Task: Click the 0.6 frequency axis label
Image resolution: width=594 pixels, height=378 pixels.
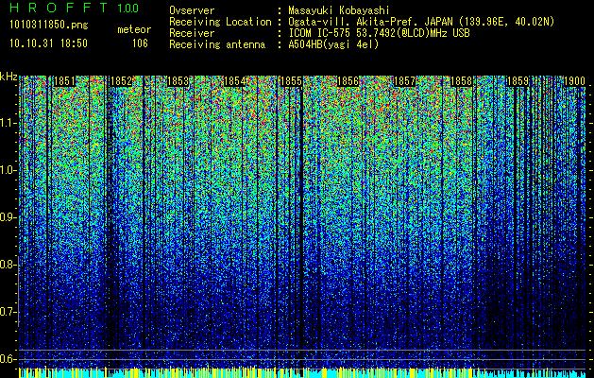Action: 8,359
